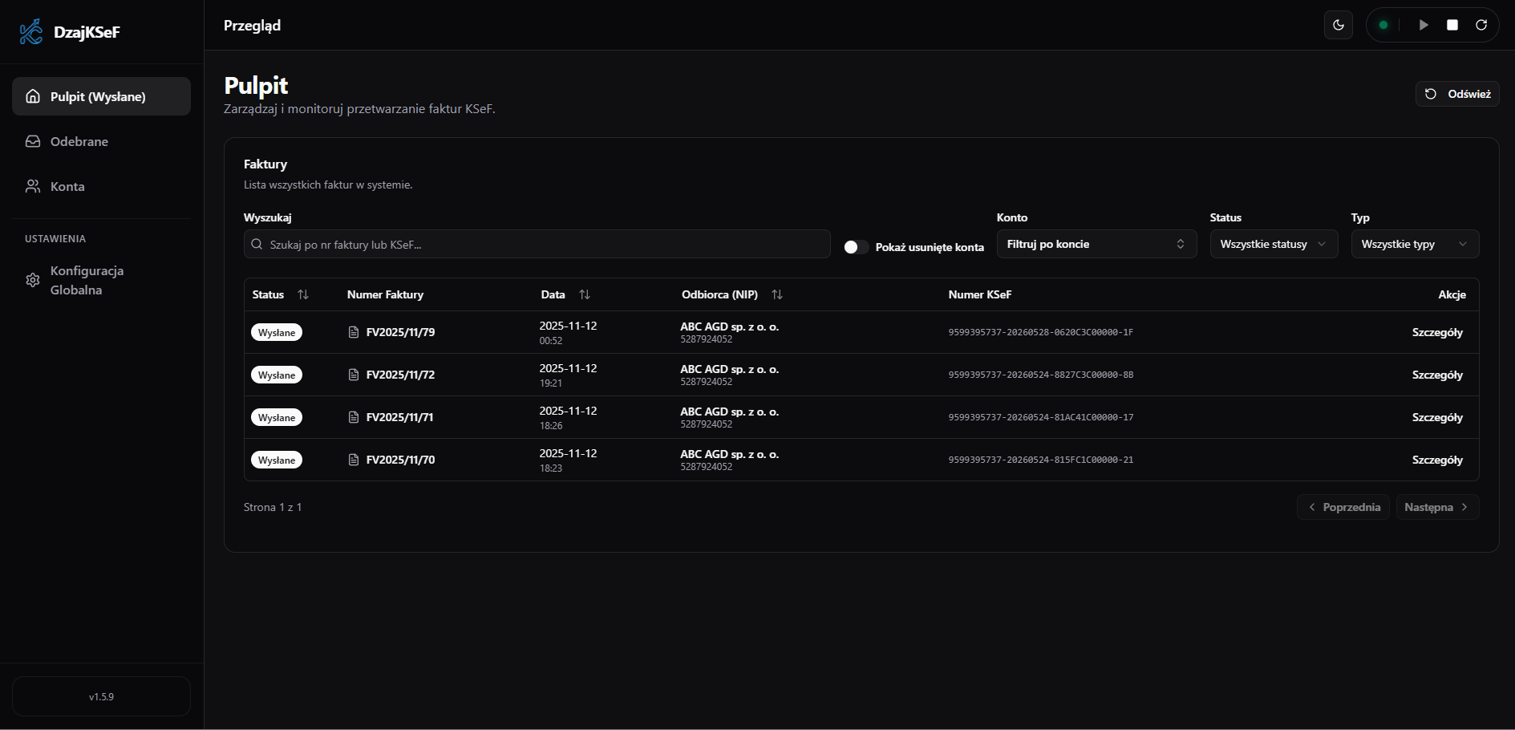Stop processing with the square stop button
The height and width of the screenshot is (730, 1515).
[1452, 25]
